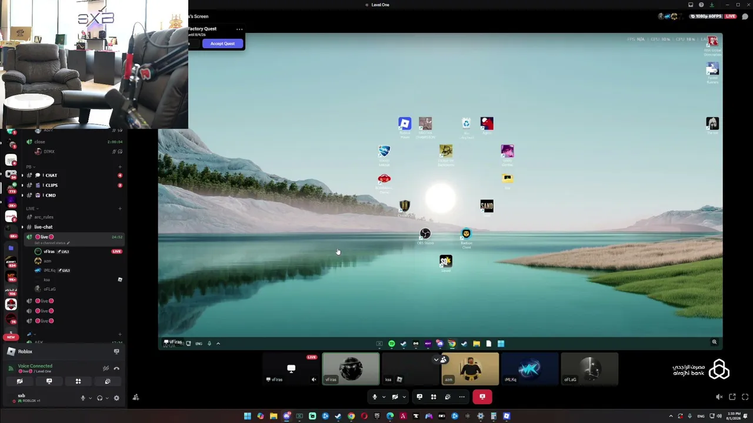The image size is (753, 423).
Task: Open Google Chrome on Windows taskbar
Action: pos(351,416)
